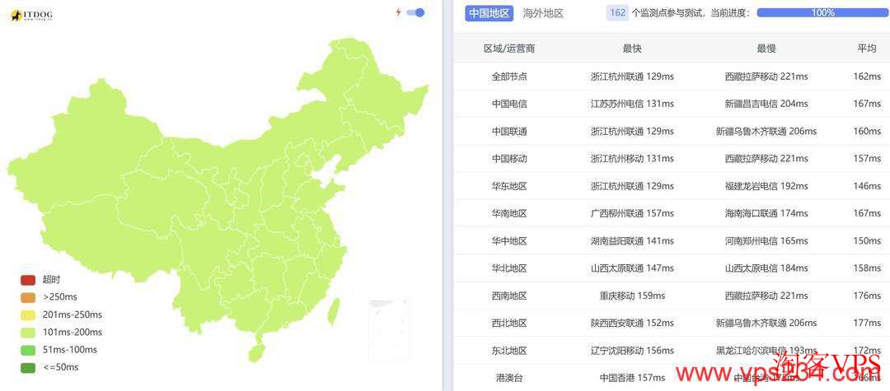The height and width of the screenshot is (391, 890).
Task: Sort by the 平均 column header
Action: pos(866,49)
